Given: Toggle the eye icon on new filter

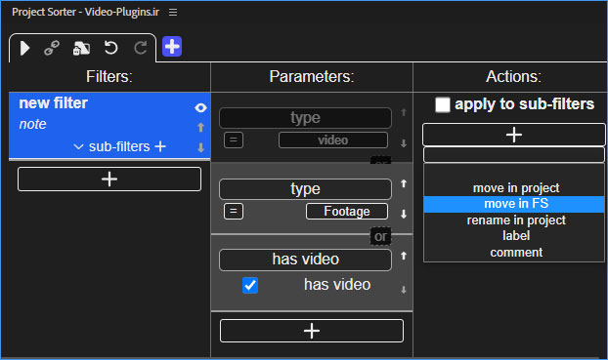Looking at the screenshot, I should point(200,107).
